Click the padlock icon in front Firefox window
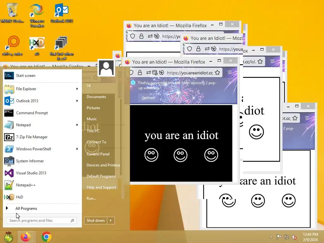 point(140,72)
